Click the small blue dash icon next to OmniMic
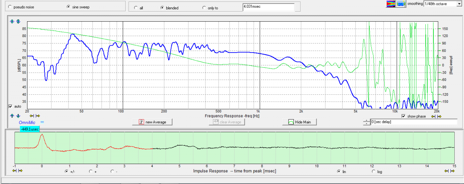 (42, 122)
